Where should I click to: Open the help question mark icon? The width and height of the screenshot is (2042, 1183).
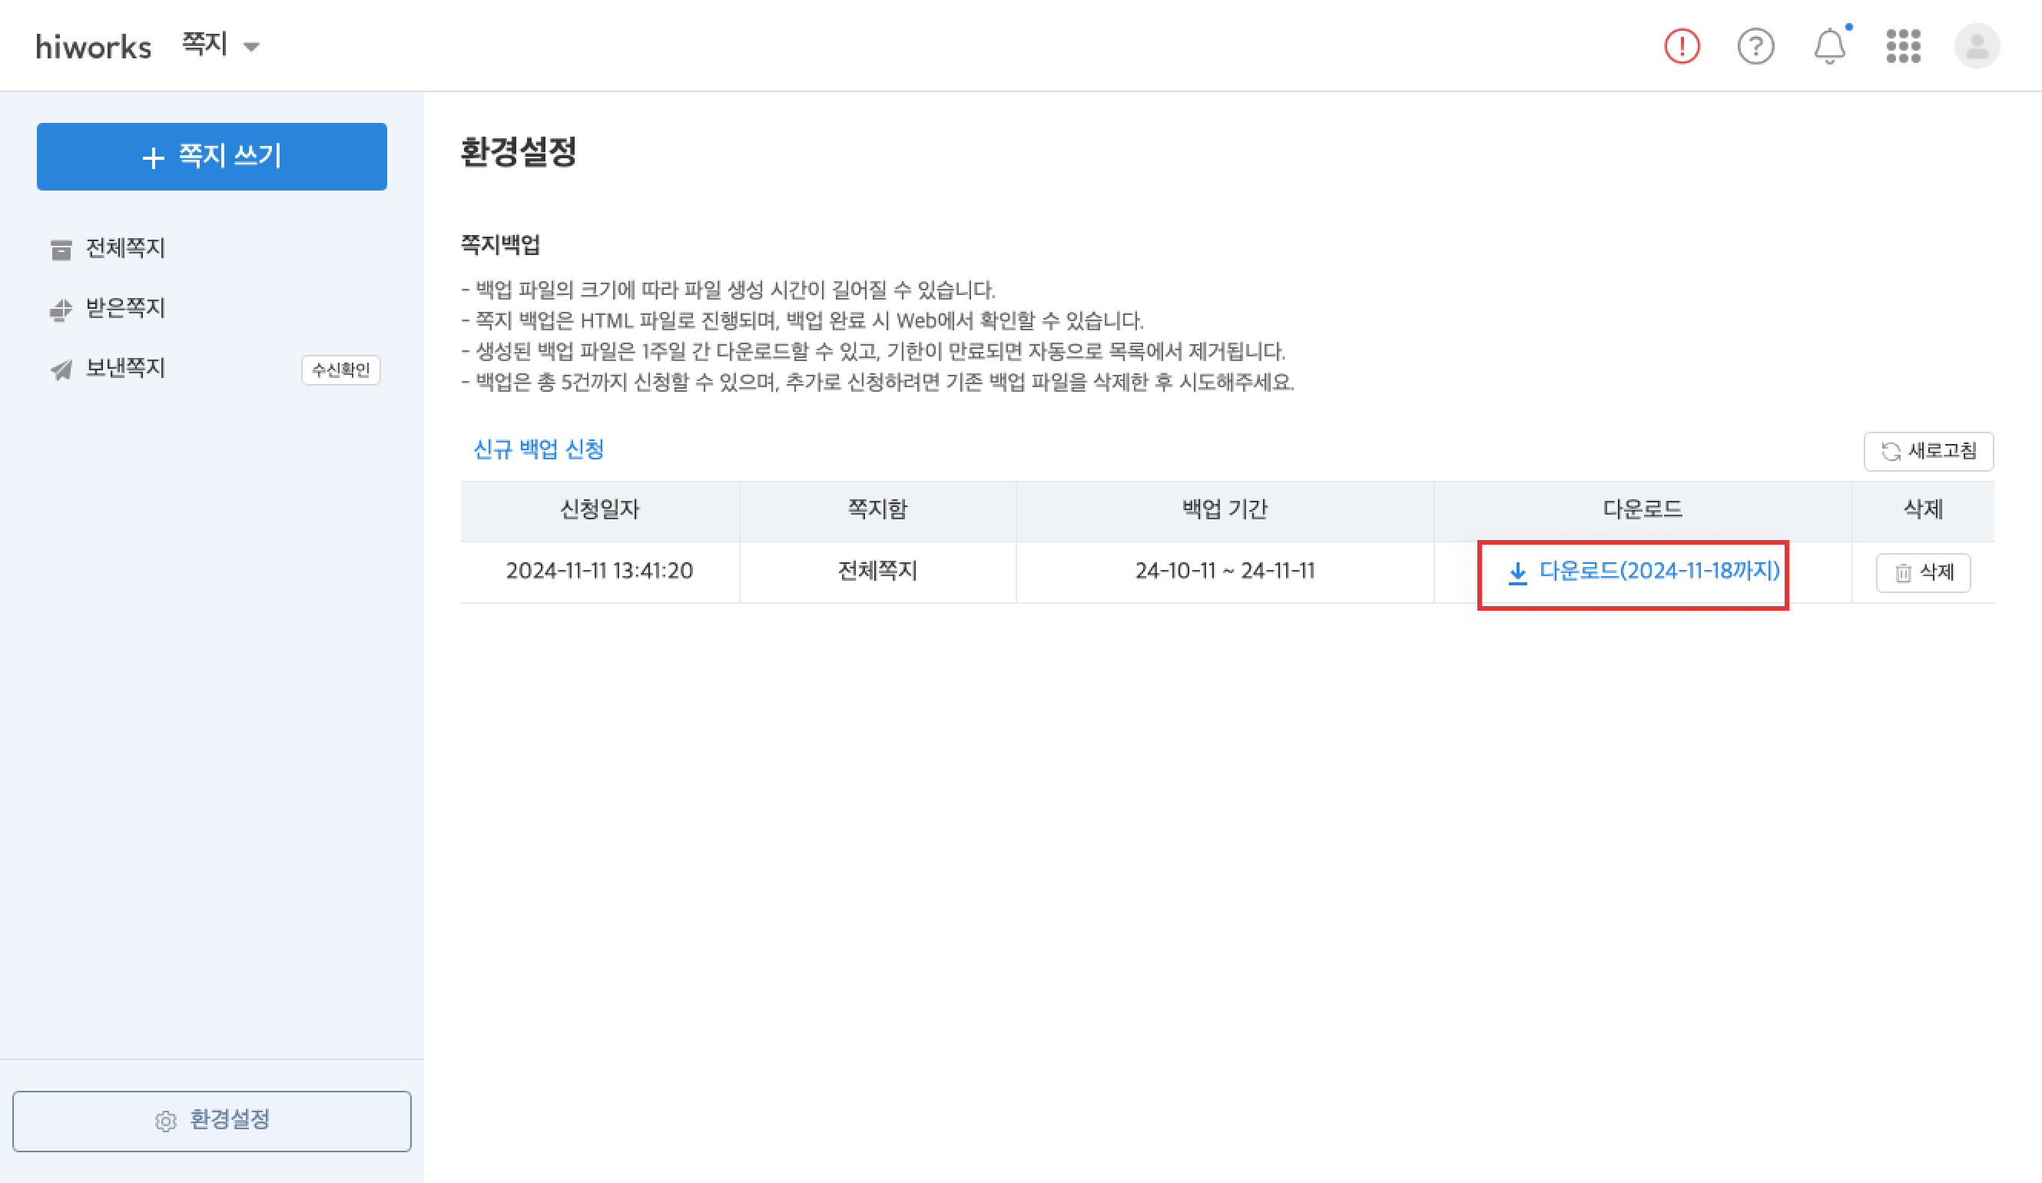click(1755, 46)
